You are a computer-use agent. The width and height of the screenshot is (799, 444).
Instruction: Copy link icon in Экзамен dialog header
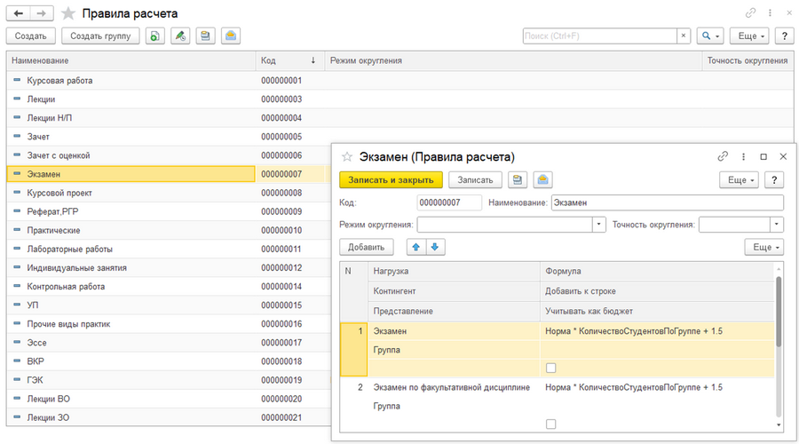(723, 156)
